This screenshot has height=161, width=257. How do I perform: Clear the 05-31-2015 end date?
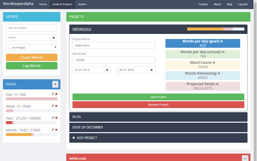(151, 70)
